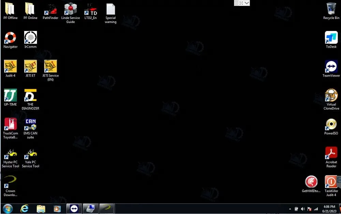The width and height of the screenshot is (341, 214).
Task: Open the PathFinder desktop shortcut
Action: point(50,10)
